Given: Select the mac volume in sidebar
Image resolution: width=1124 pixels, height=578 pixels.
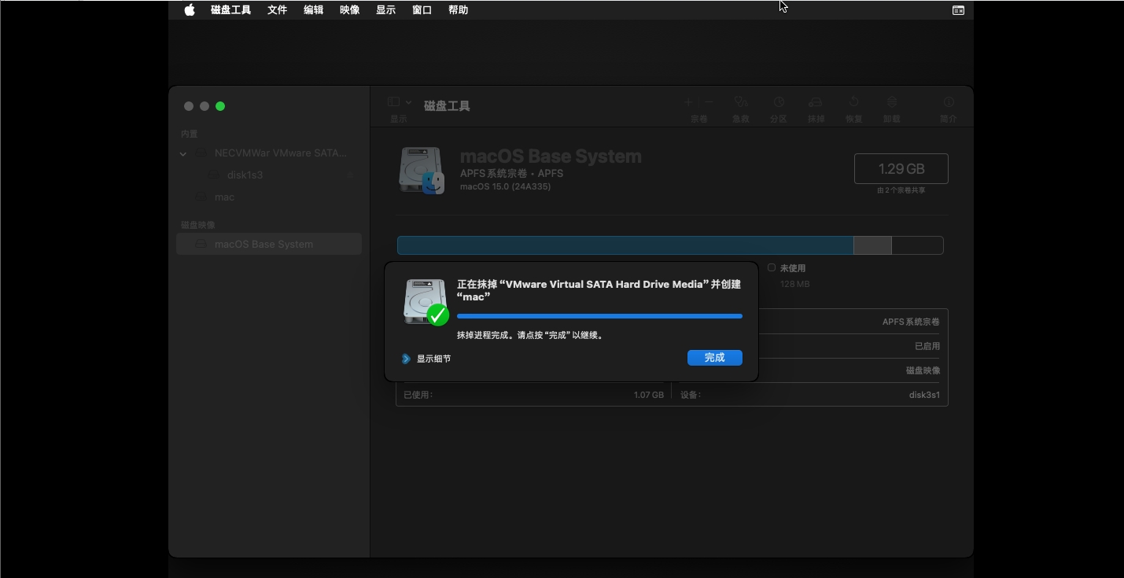Looking at the screenshot, I should pos(224,197).
